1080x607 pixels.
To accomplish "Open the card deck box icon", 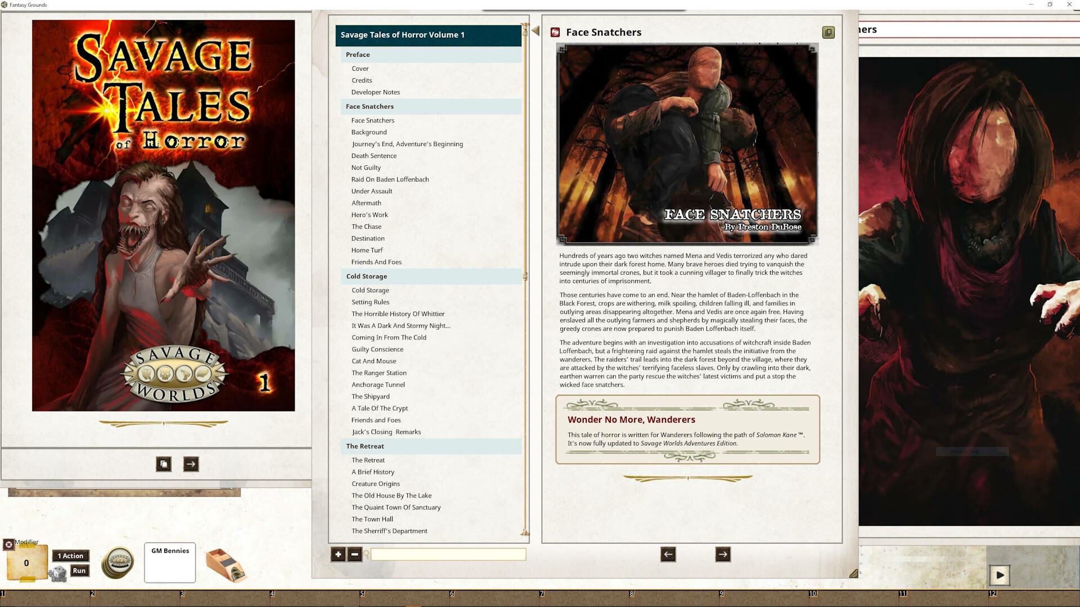I will coord(226,564).
